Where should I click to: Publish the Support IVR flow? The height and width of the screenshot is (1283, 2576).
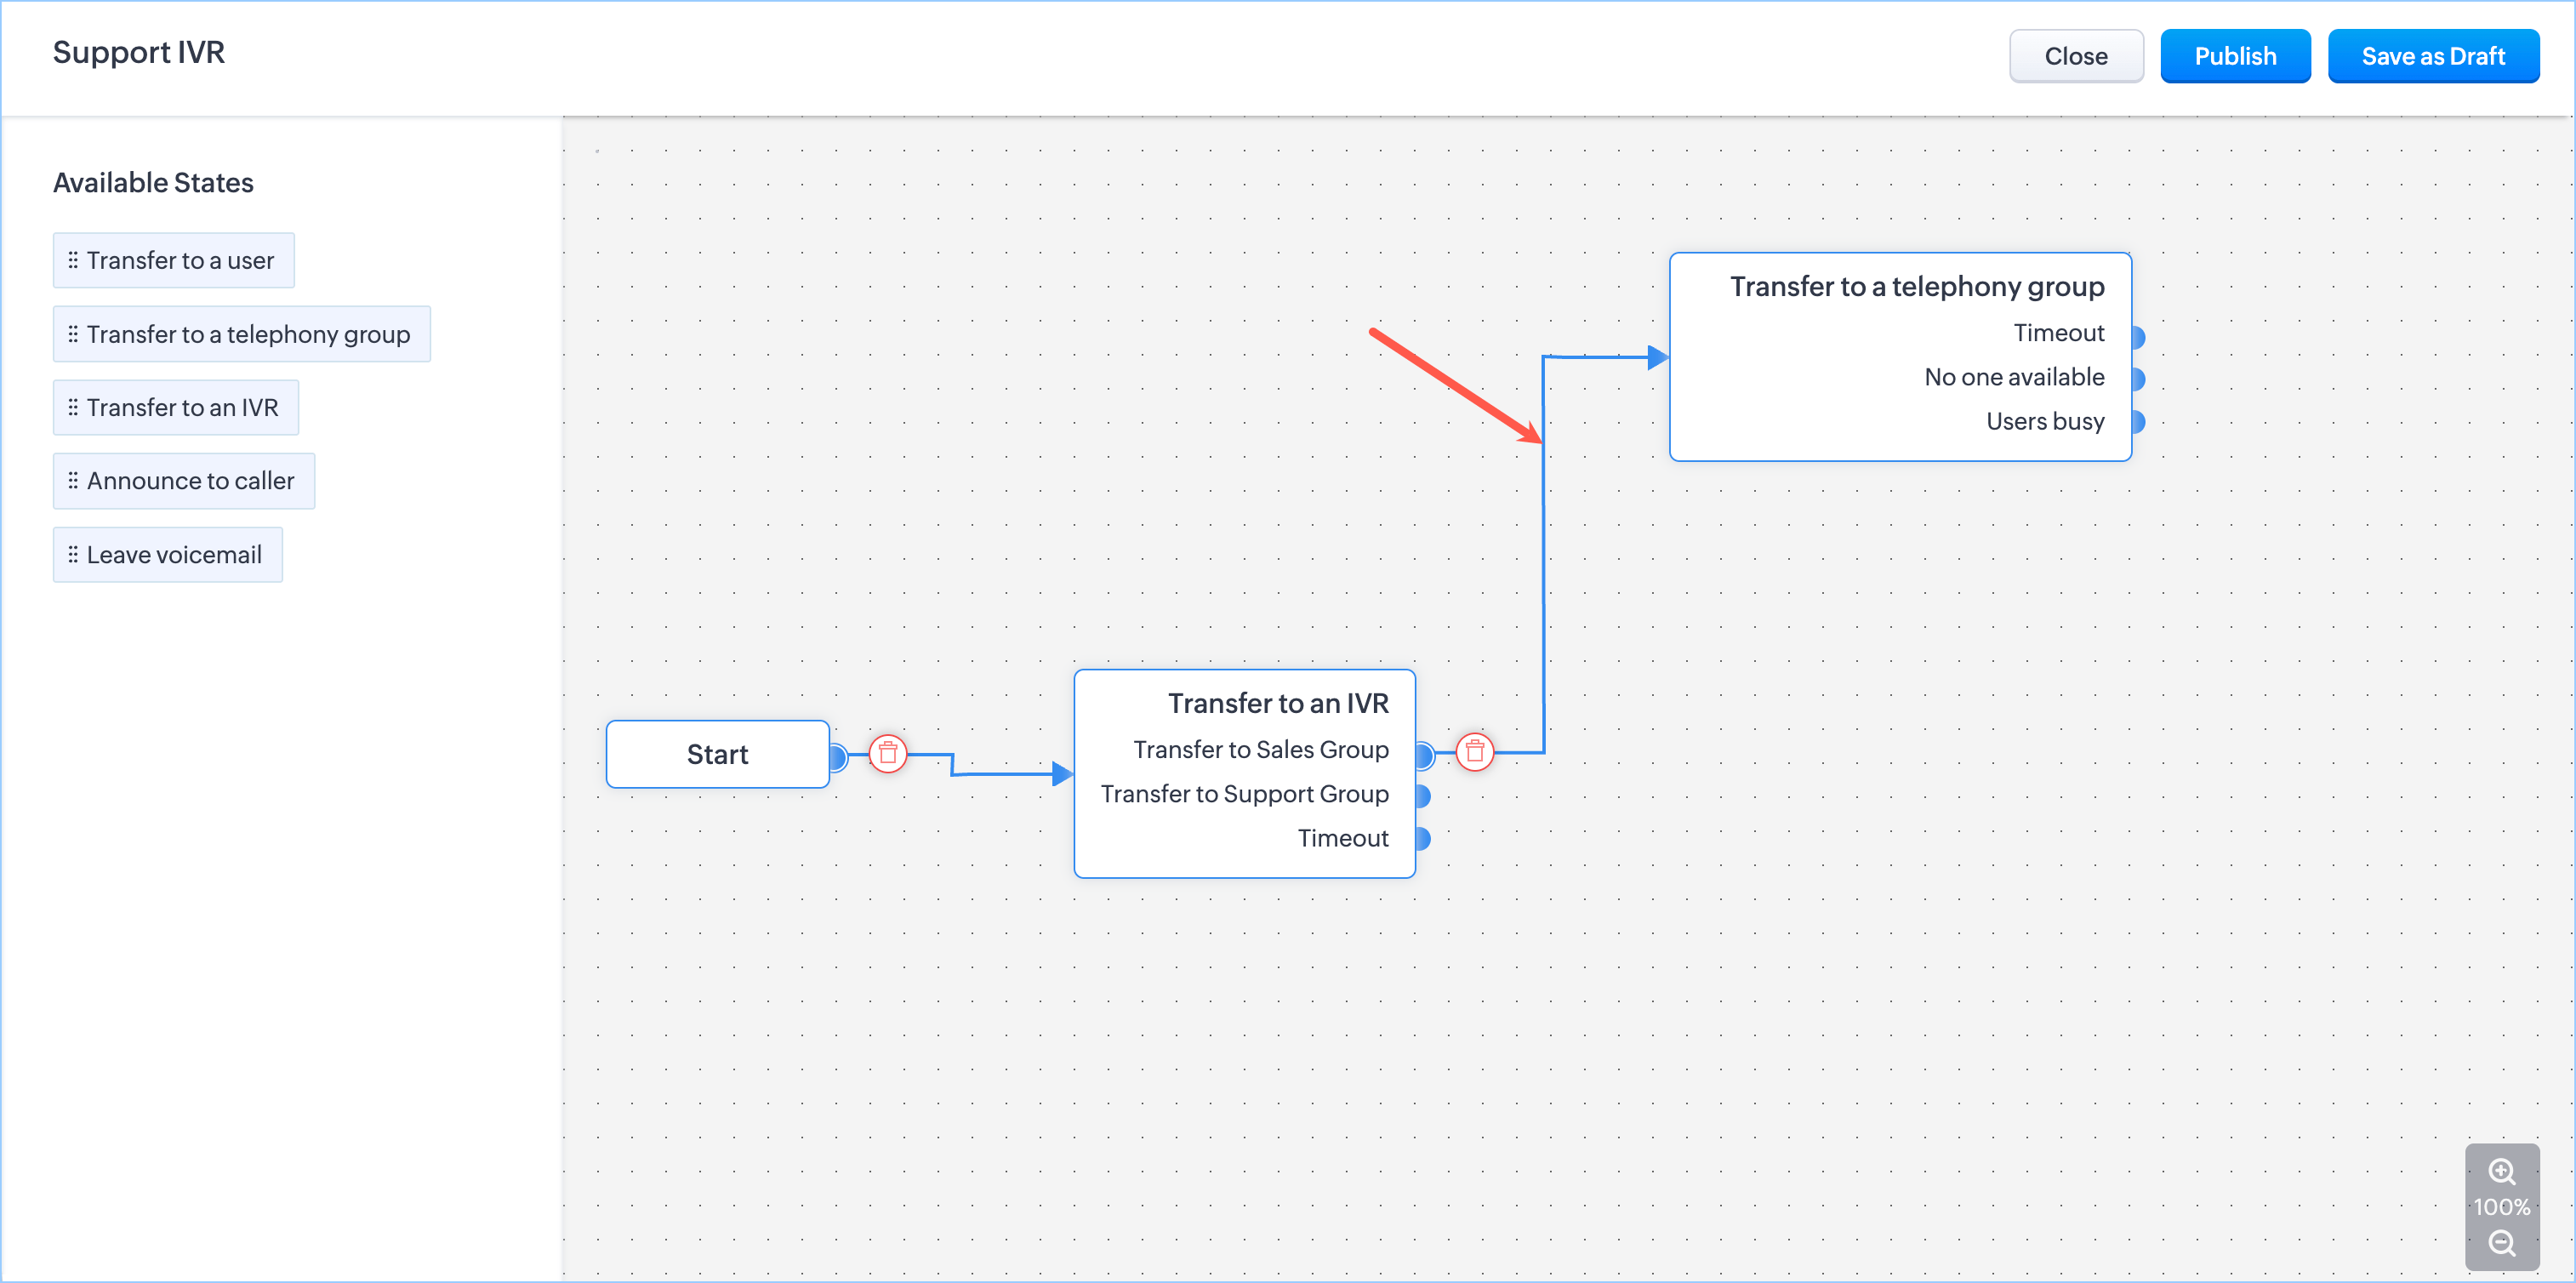[2234, 56]
